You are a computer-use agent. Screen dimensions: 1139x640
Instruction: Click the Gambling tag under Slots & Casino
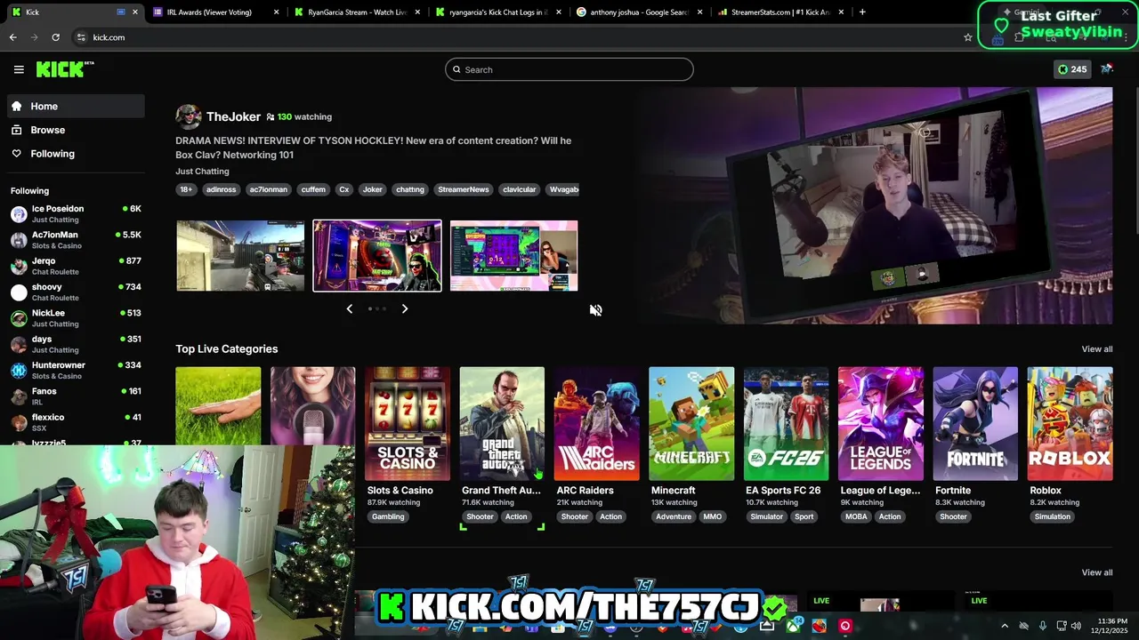(388, 516)
